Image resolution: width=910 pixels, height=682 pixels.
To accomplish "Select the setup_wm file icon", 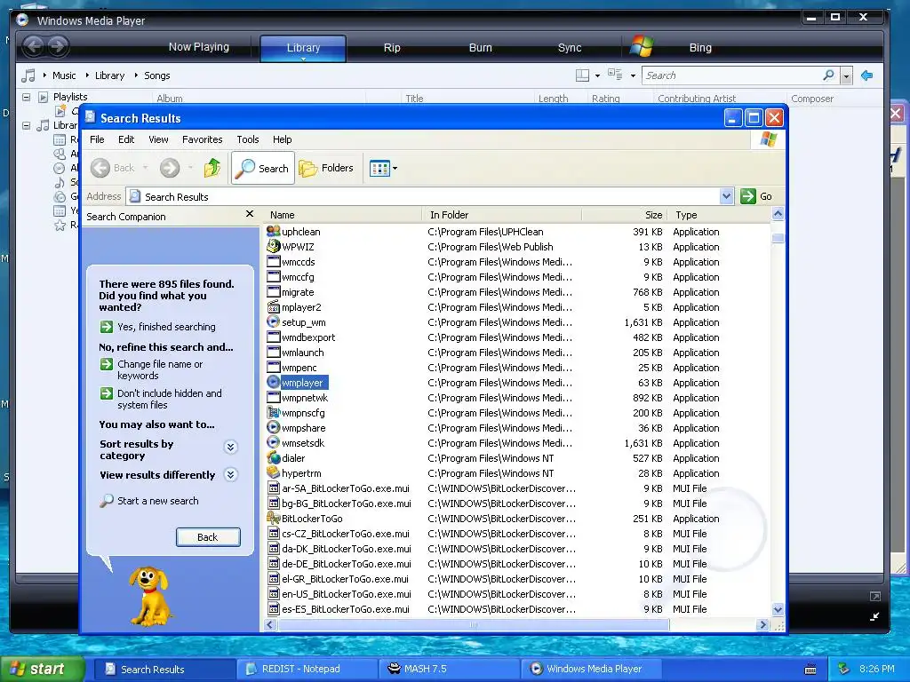I will coord(274,321).
